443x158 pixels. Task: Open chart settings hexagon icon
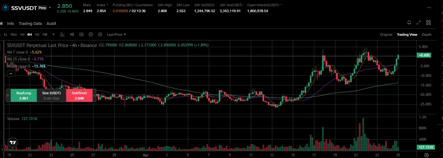100,35
